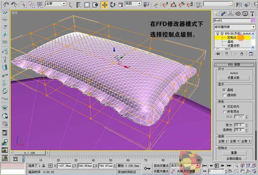The height and width of the screenshot is (175, 258).
Task: Click the set key (key icon) button
Action: pos(147,168)
